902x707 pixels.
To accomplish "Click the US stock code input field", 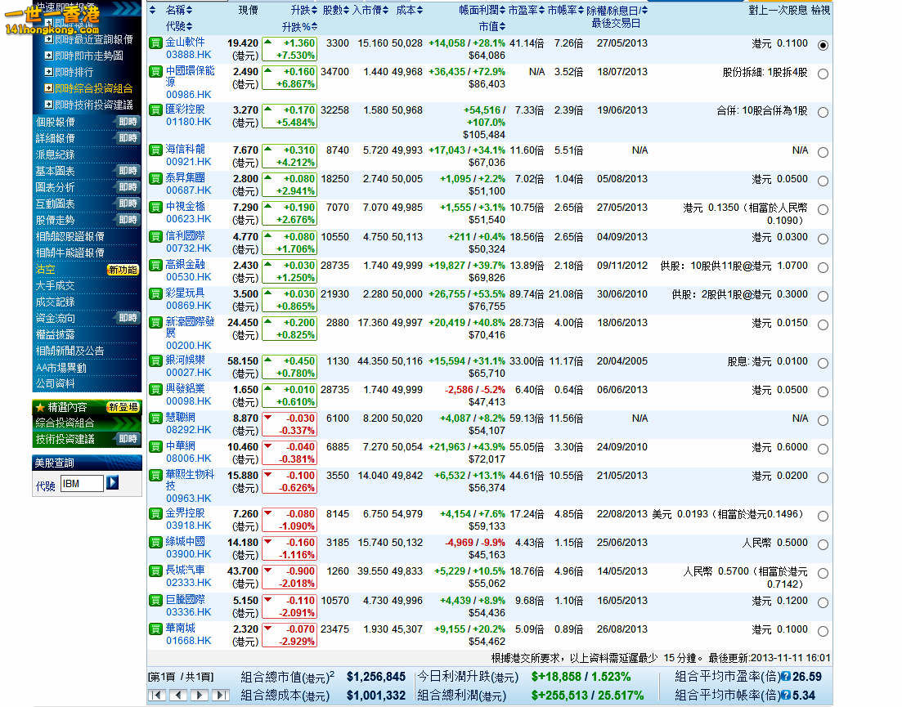I will pos(82,483).
